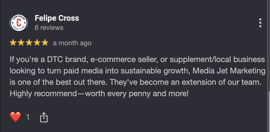Click 'Highly recommend' in the last line
This screenshot has height=132, width=270.
pos(43,94)
